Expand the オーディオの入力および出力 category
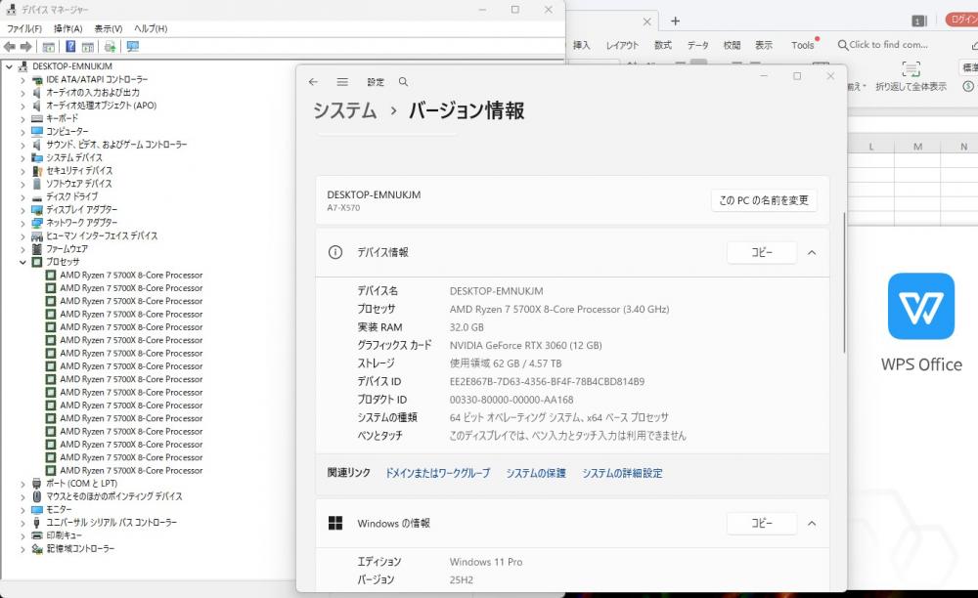The width and height of the screenshot is (978, 598). pyautogui.click(x=23, y=93)
